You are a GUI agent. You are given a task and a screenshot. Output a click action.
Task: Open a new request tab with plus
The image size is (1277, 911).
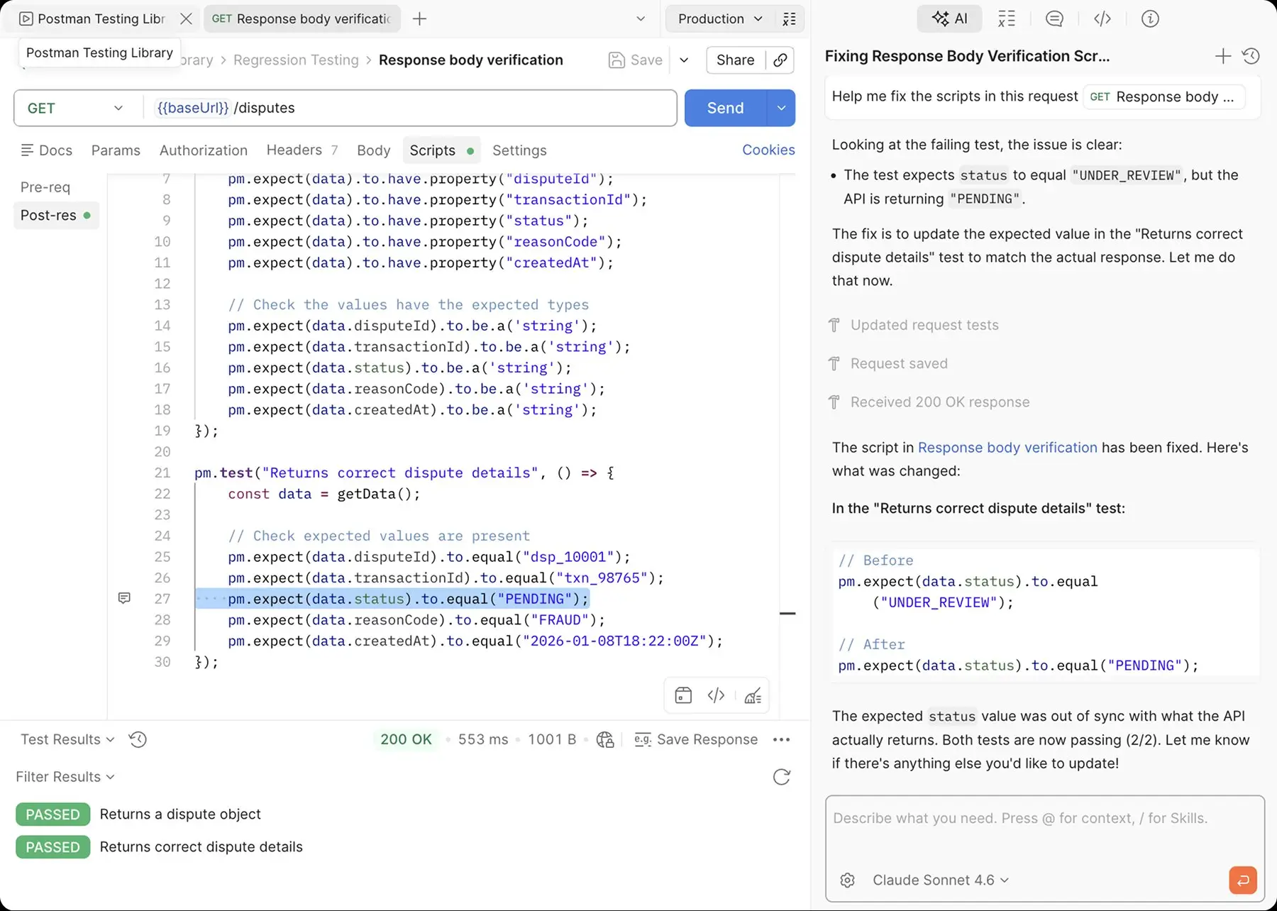click(x=419, y=19)
